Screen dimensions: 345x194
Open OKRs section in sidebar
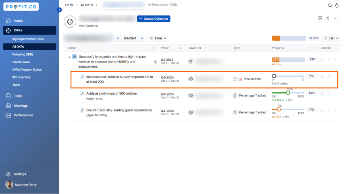tap(30, 30)
